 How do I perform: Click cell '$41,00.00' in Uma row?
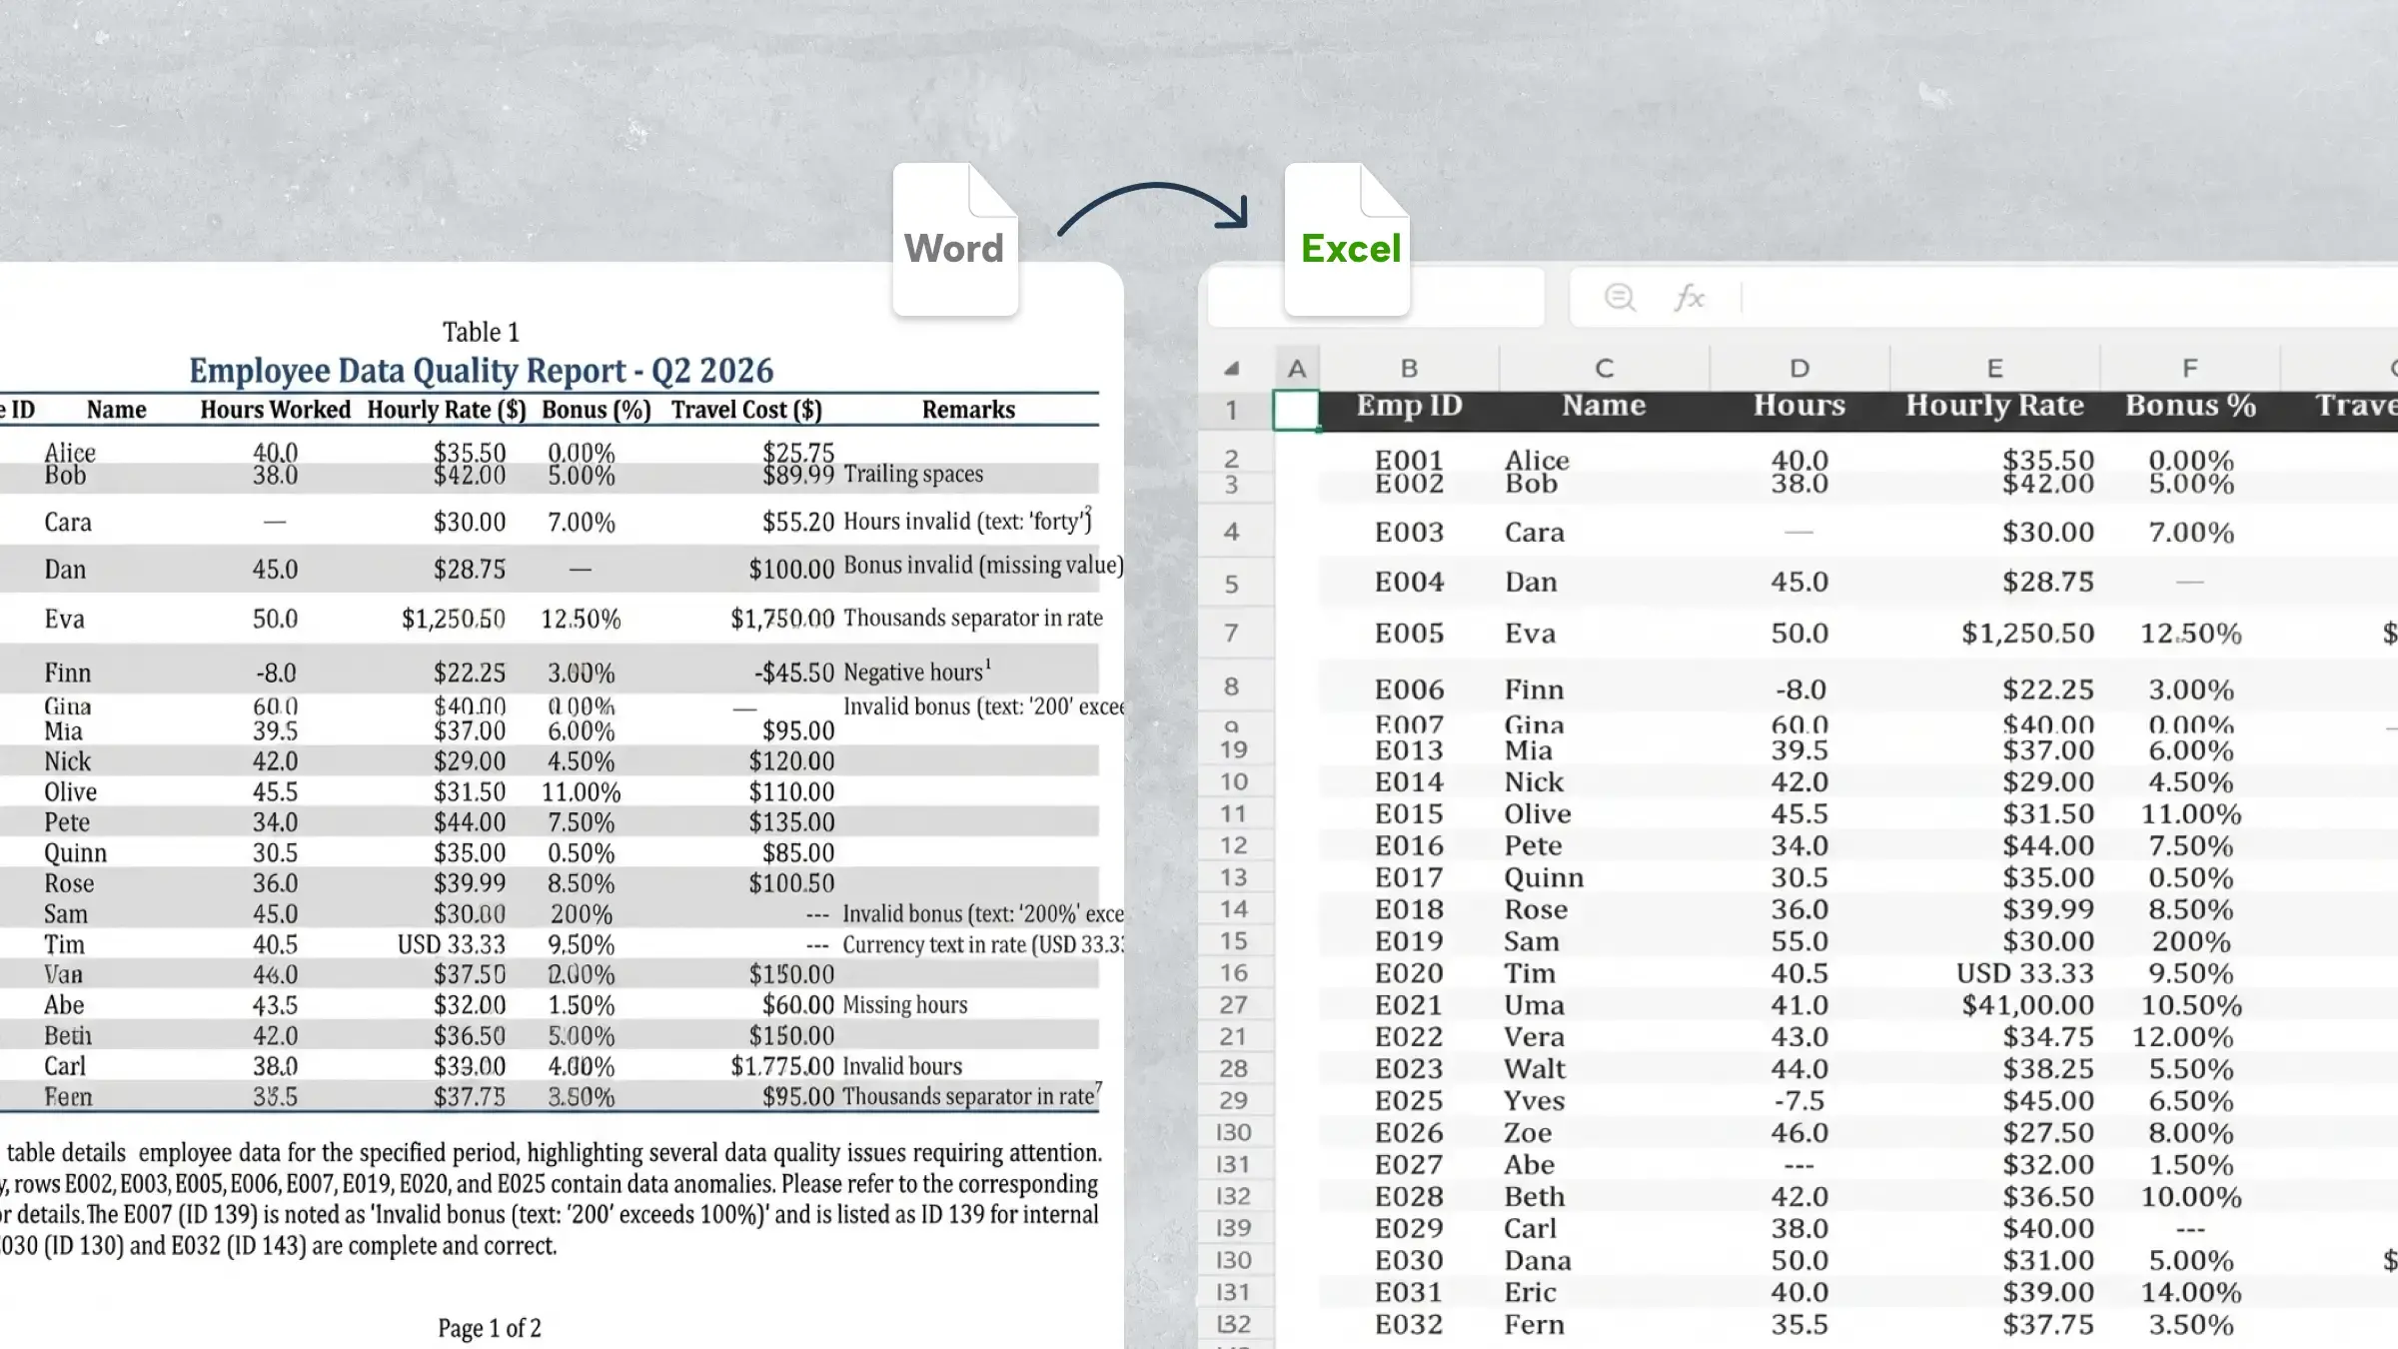[2027, 1005]
